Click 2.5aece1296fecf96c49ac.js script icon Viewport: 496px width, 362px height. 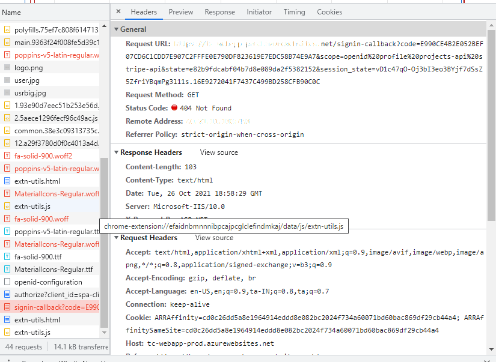[x=7, y=118]
